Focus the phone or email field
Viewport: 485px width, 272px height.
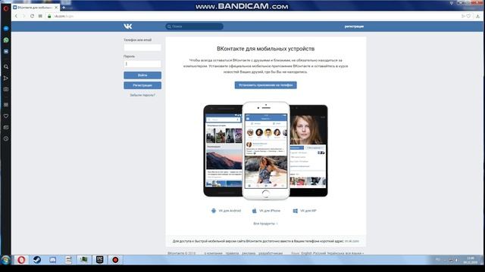pos(142,48)
